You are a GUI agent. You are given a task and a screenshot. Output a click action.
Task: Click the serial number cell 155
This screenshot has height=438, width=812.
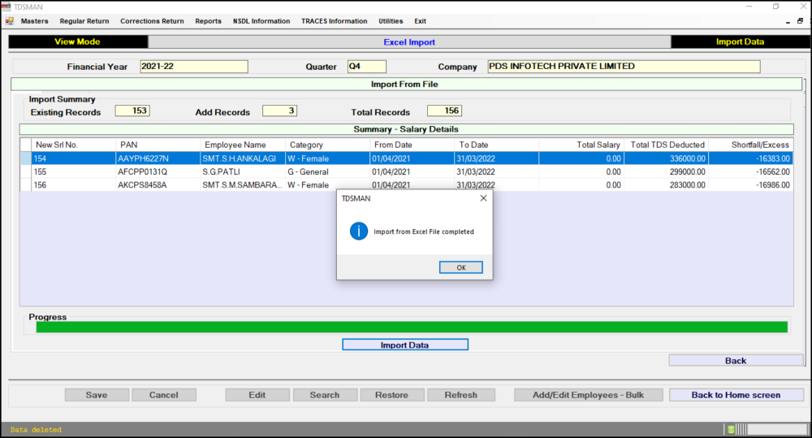pyautogui.click(x=74, y=171)
